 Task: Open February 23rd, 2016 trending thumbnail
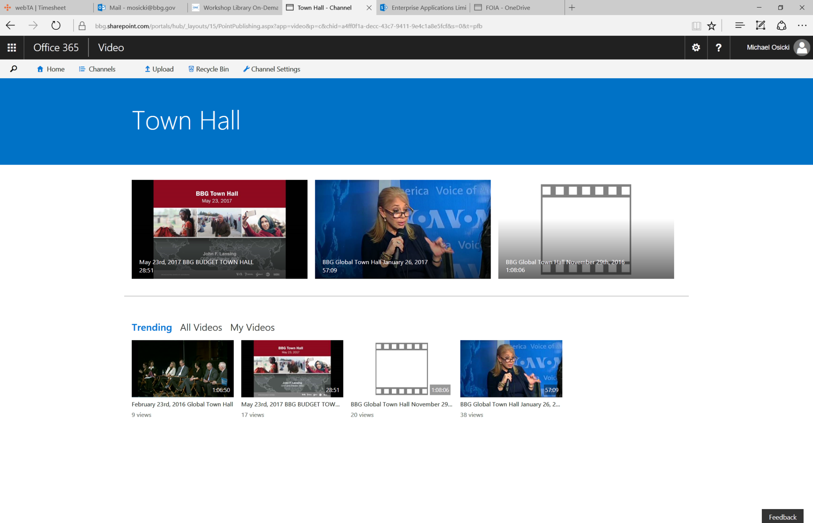183,369
